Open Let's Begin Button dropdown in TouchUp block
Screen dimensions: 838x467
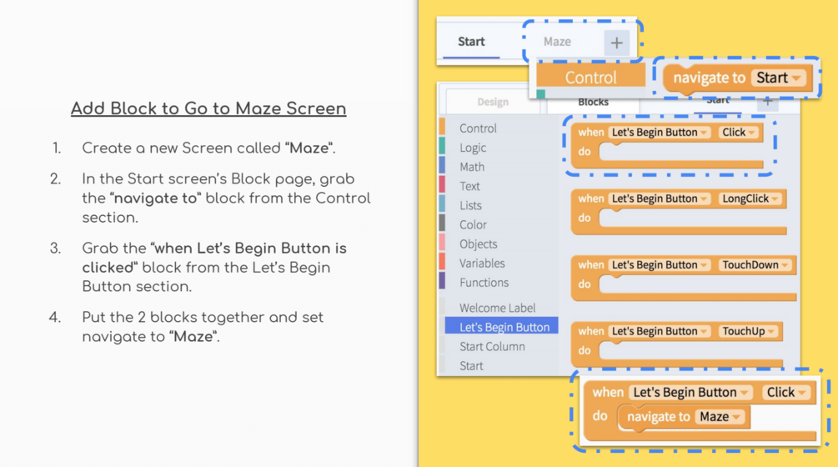pyautogui.click(x=660, y=331)
